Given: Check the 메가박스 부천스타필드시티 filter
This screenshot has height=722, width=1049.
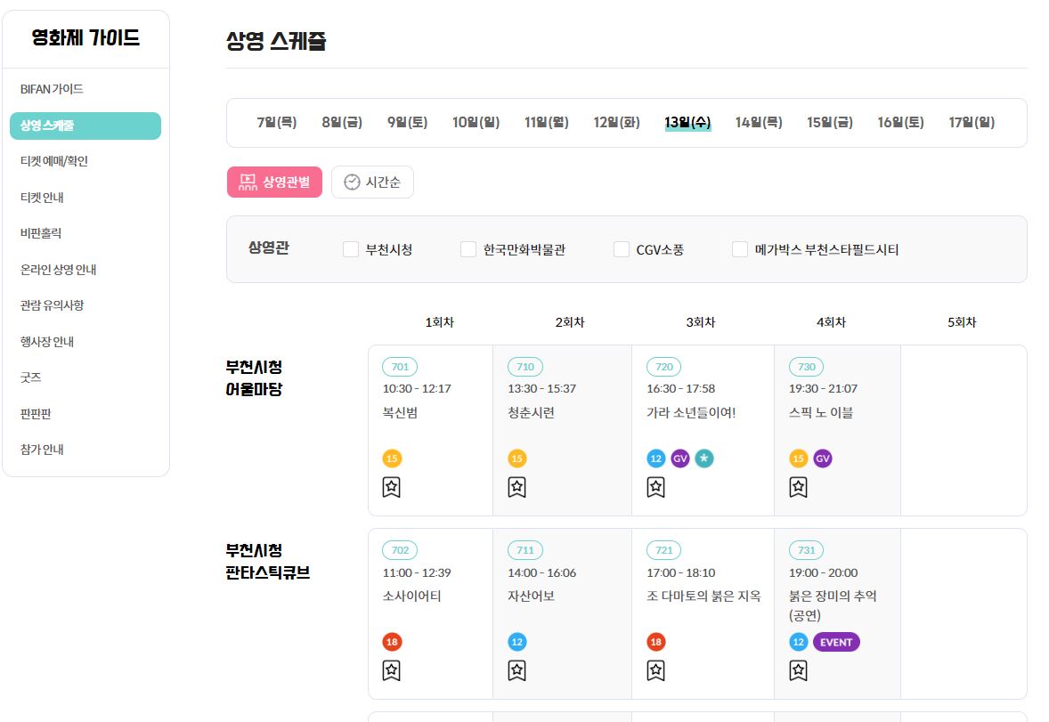Looking at the screenshot, I should tap(740, 249).
